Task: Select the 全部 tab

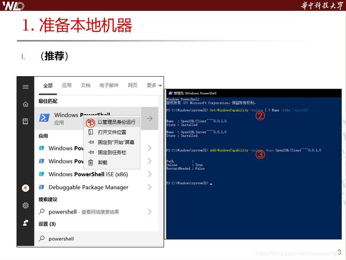Action: [x=48, y=85]
